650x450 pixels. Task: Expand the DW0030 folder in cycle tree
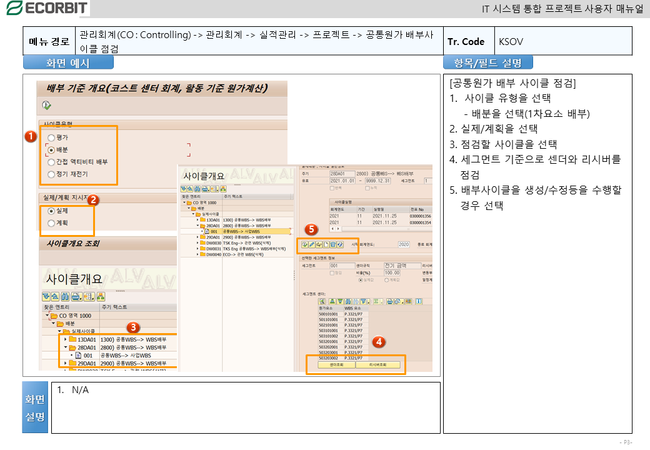(198, 243)
